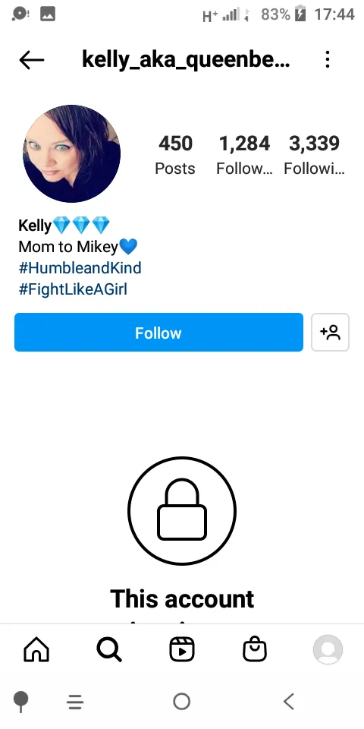Tap the Android recent apps menu button

[x=75, y=702]
